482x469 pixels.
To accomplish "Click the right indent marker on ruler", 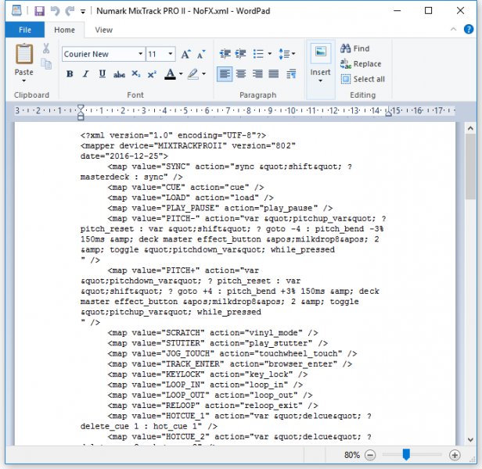I will (389, 113).
